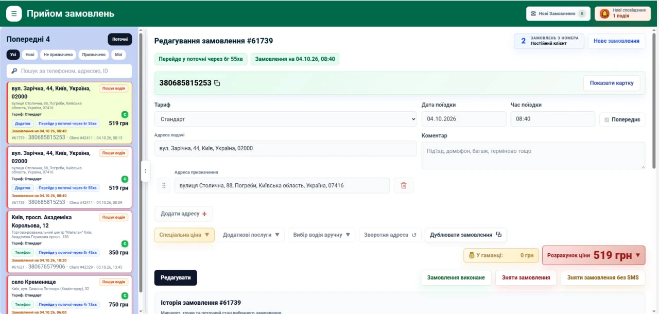Viewport: 659px width, 314px height.
Task: Click the 350 грн price on order #61621
Action: [x=118, y=253]
